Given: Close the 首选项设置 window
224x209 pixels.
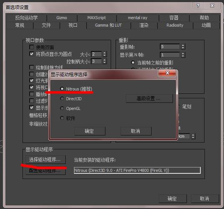Looking at the screenshot, I should point(212,6).
